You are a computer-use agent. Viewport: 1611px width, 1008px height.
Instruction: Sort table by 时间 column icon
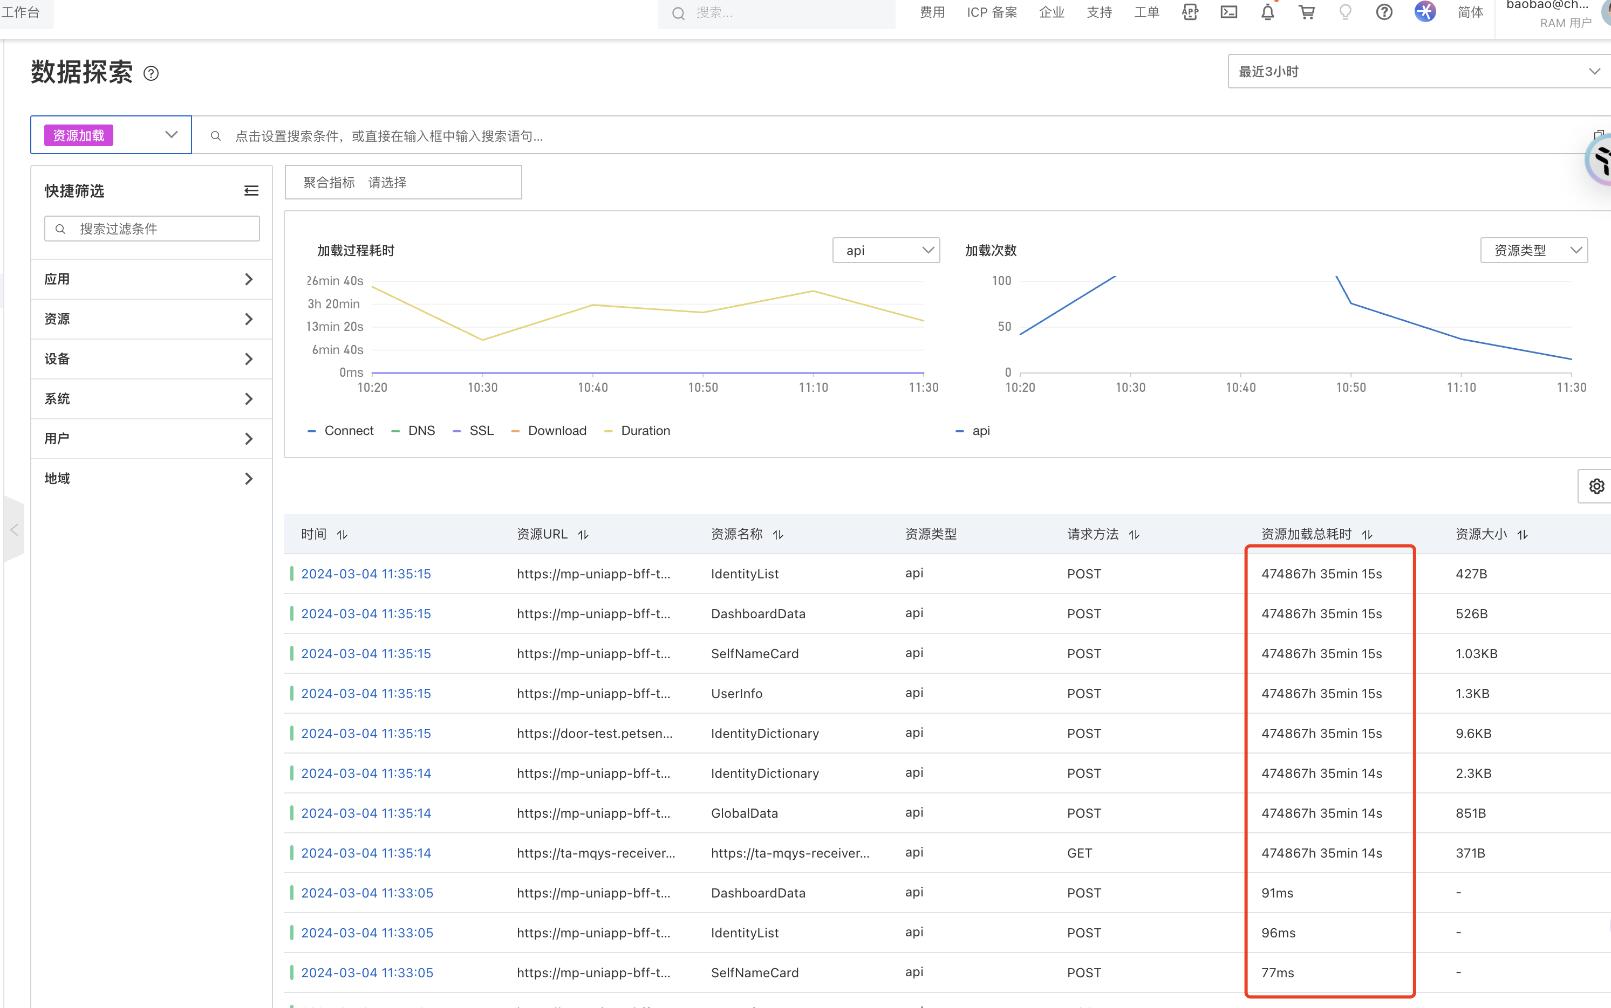coord(342,535)
